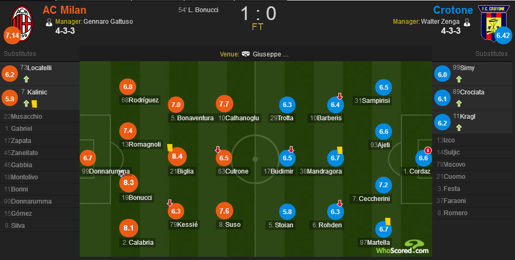Open AC Milan team name link
Viewport: 515px width, 260px height.
coord(64,10)
